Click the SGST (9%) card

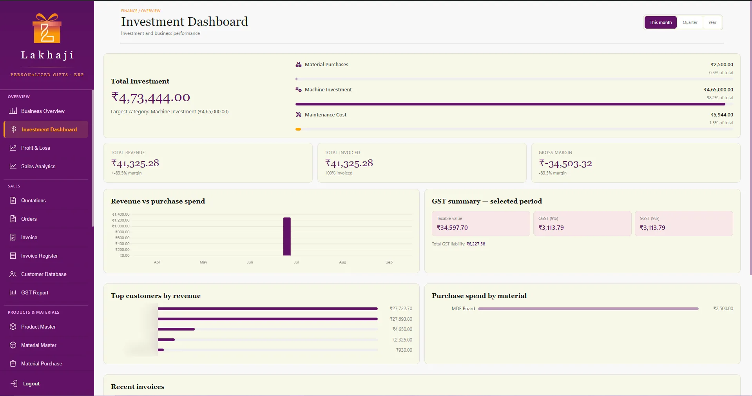point(684,223)
